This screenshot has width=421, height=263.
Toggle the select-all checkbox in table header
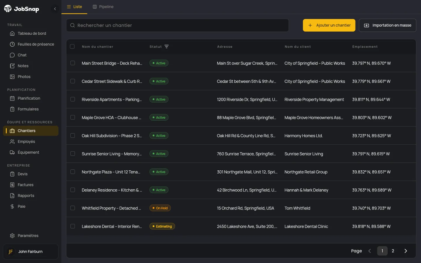[x=72, y=46]
